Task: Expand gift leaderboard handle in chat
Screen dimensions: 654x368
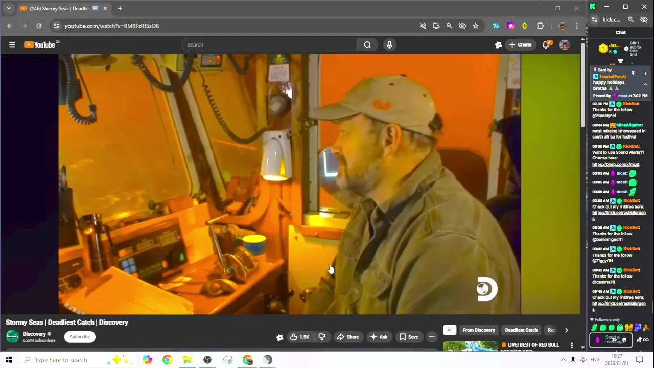Action: [621, 61]
